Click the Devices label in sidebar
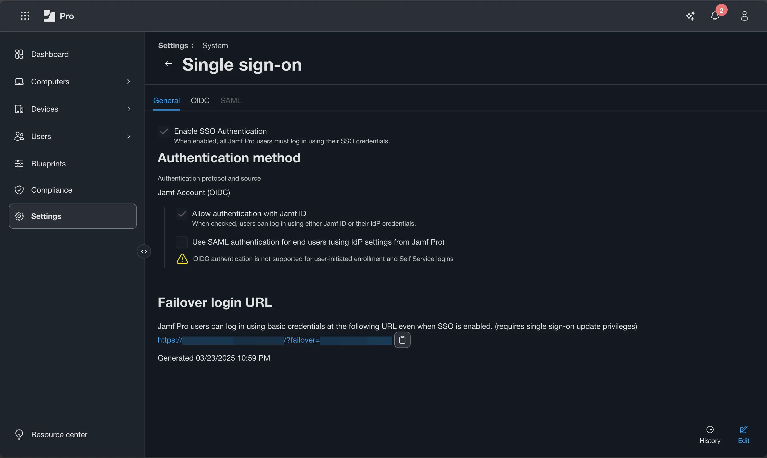Image resolution: width=767 pixels, height=458 pixels. (x=45, y=109)
